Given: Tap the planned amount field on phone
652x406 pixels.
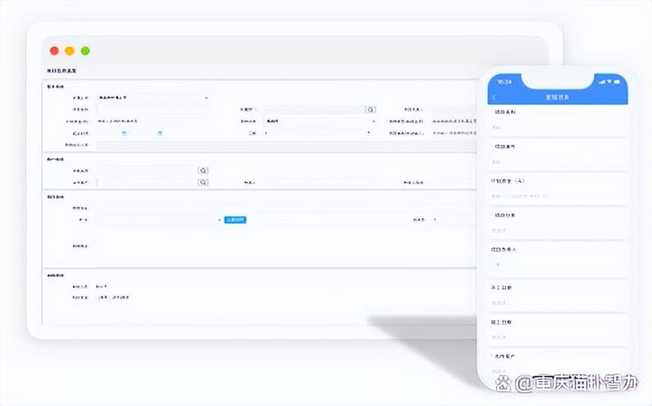Looking at the screenshot, I should pyautogui.click(x=557, y=196).
